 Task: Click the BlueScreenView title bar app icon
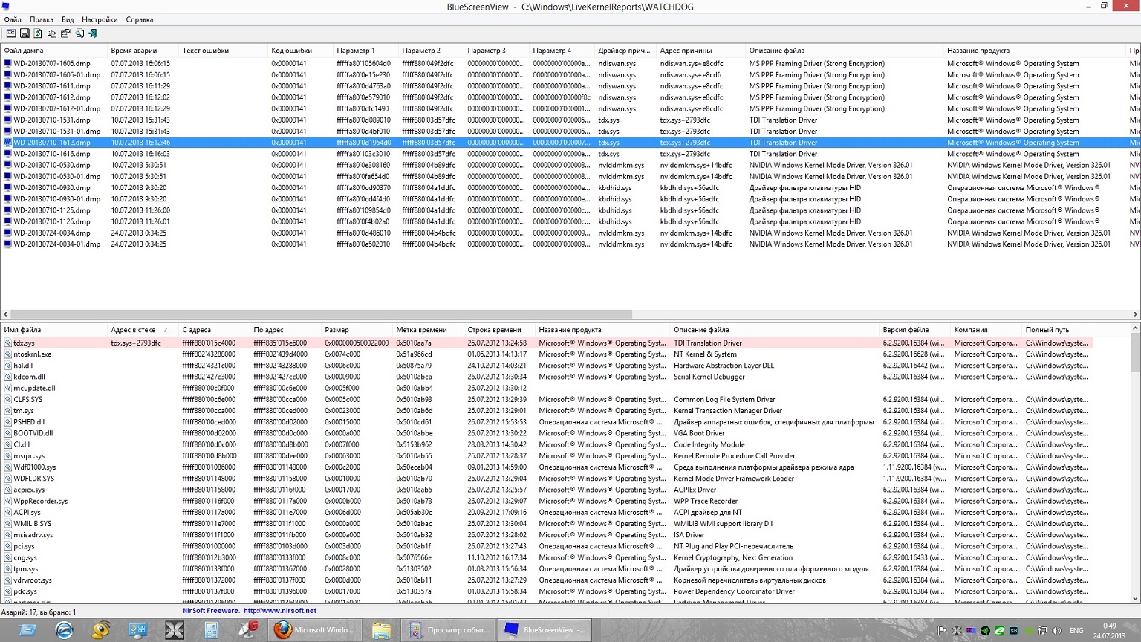point(6,7)
